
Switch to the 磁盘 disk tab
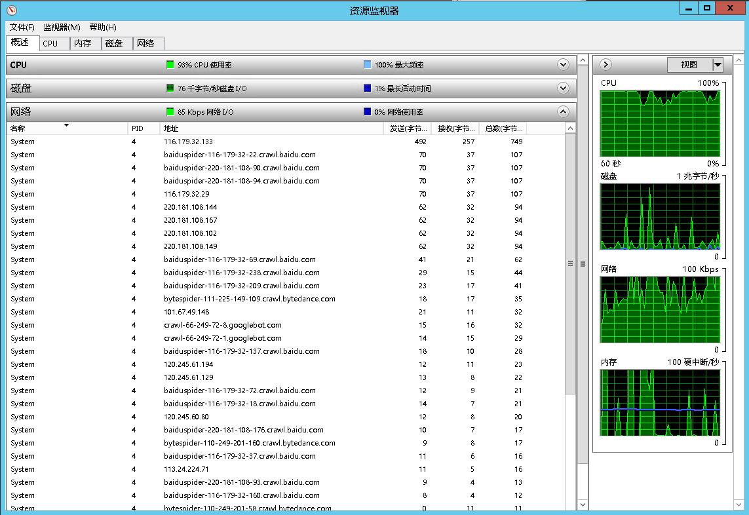coord(114,44)
